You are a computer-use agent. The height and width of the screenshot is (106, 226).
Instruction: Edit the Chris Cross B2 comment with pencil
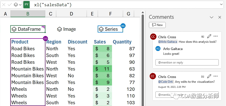click(x=209, y=36)
